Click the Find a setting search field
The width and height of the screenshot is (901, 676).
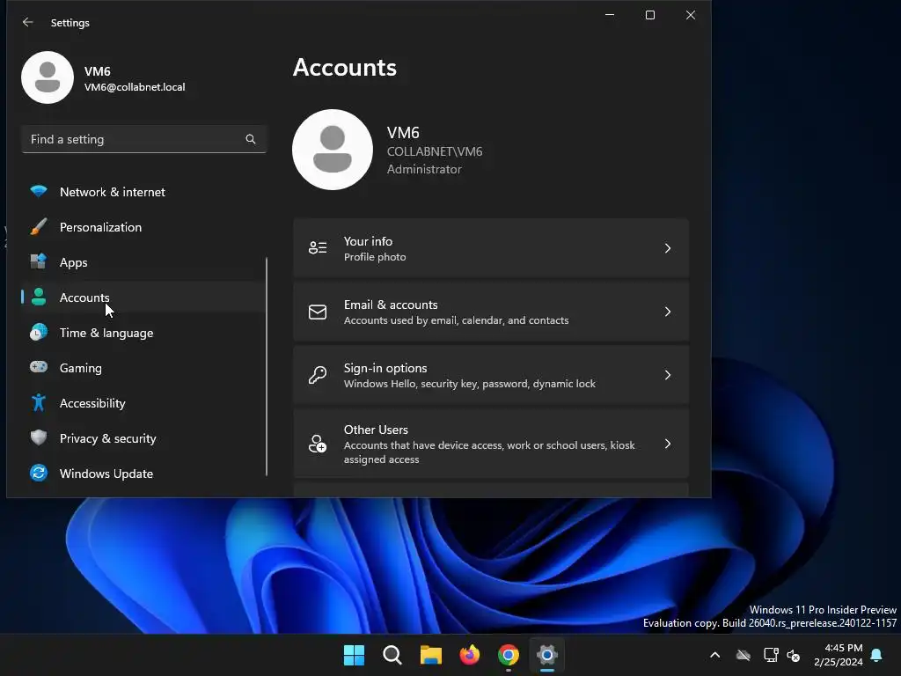click(x=143, y=139)
